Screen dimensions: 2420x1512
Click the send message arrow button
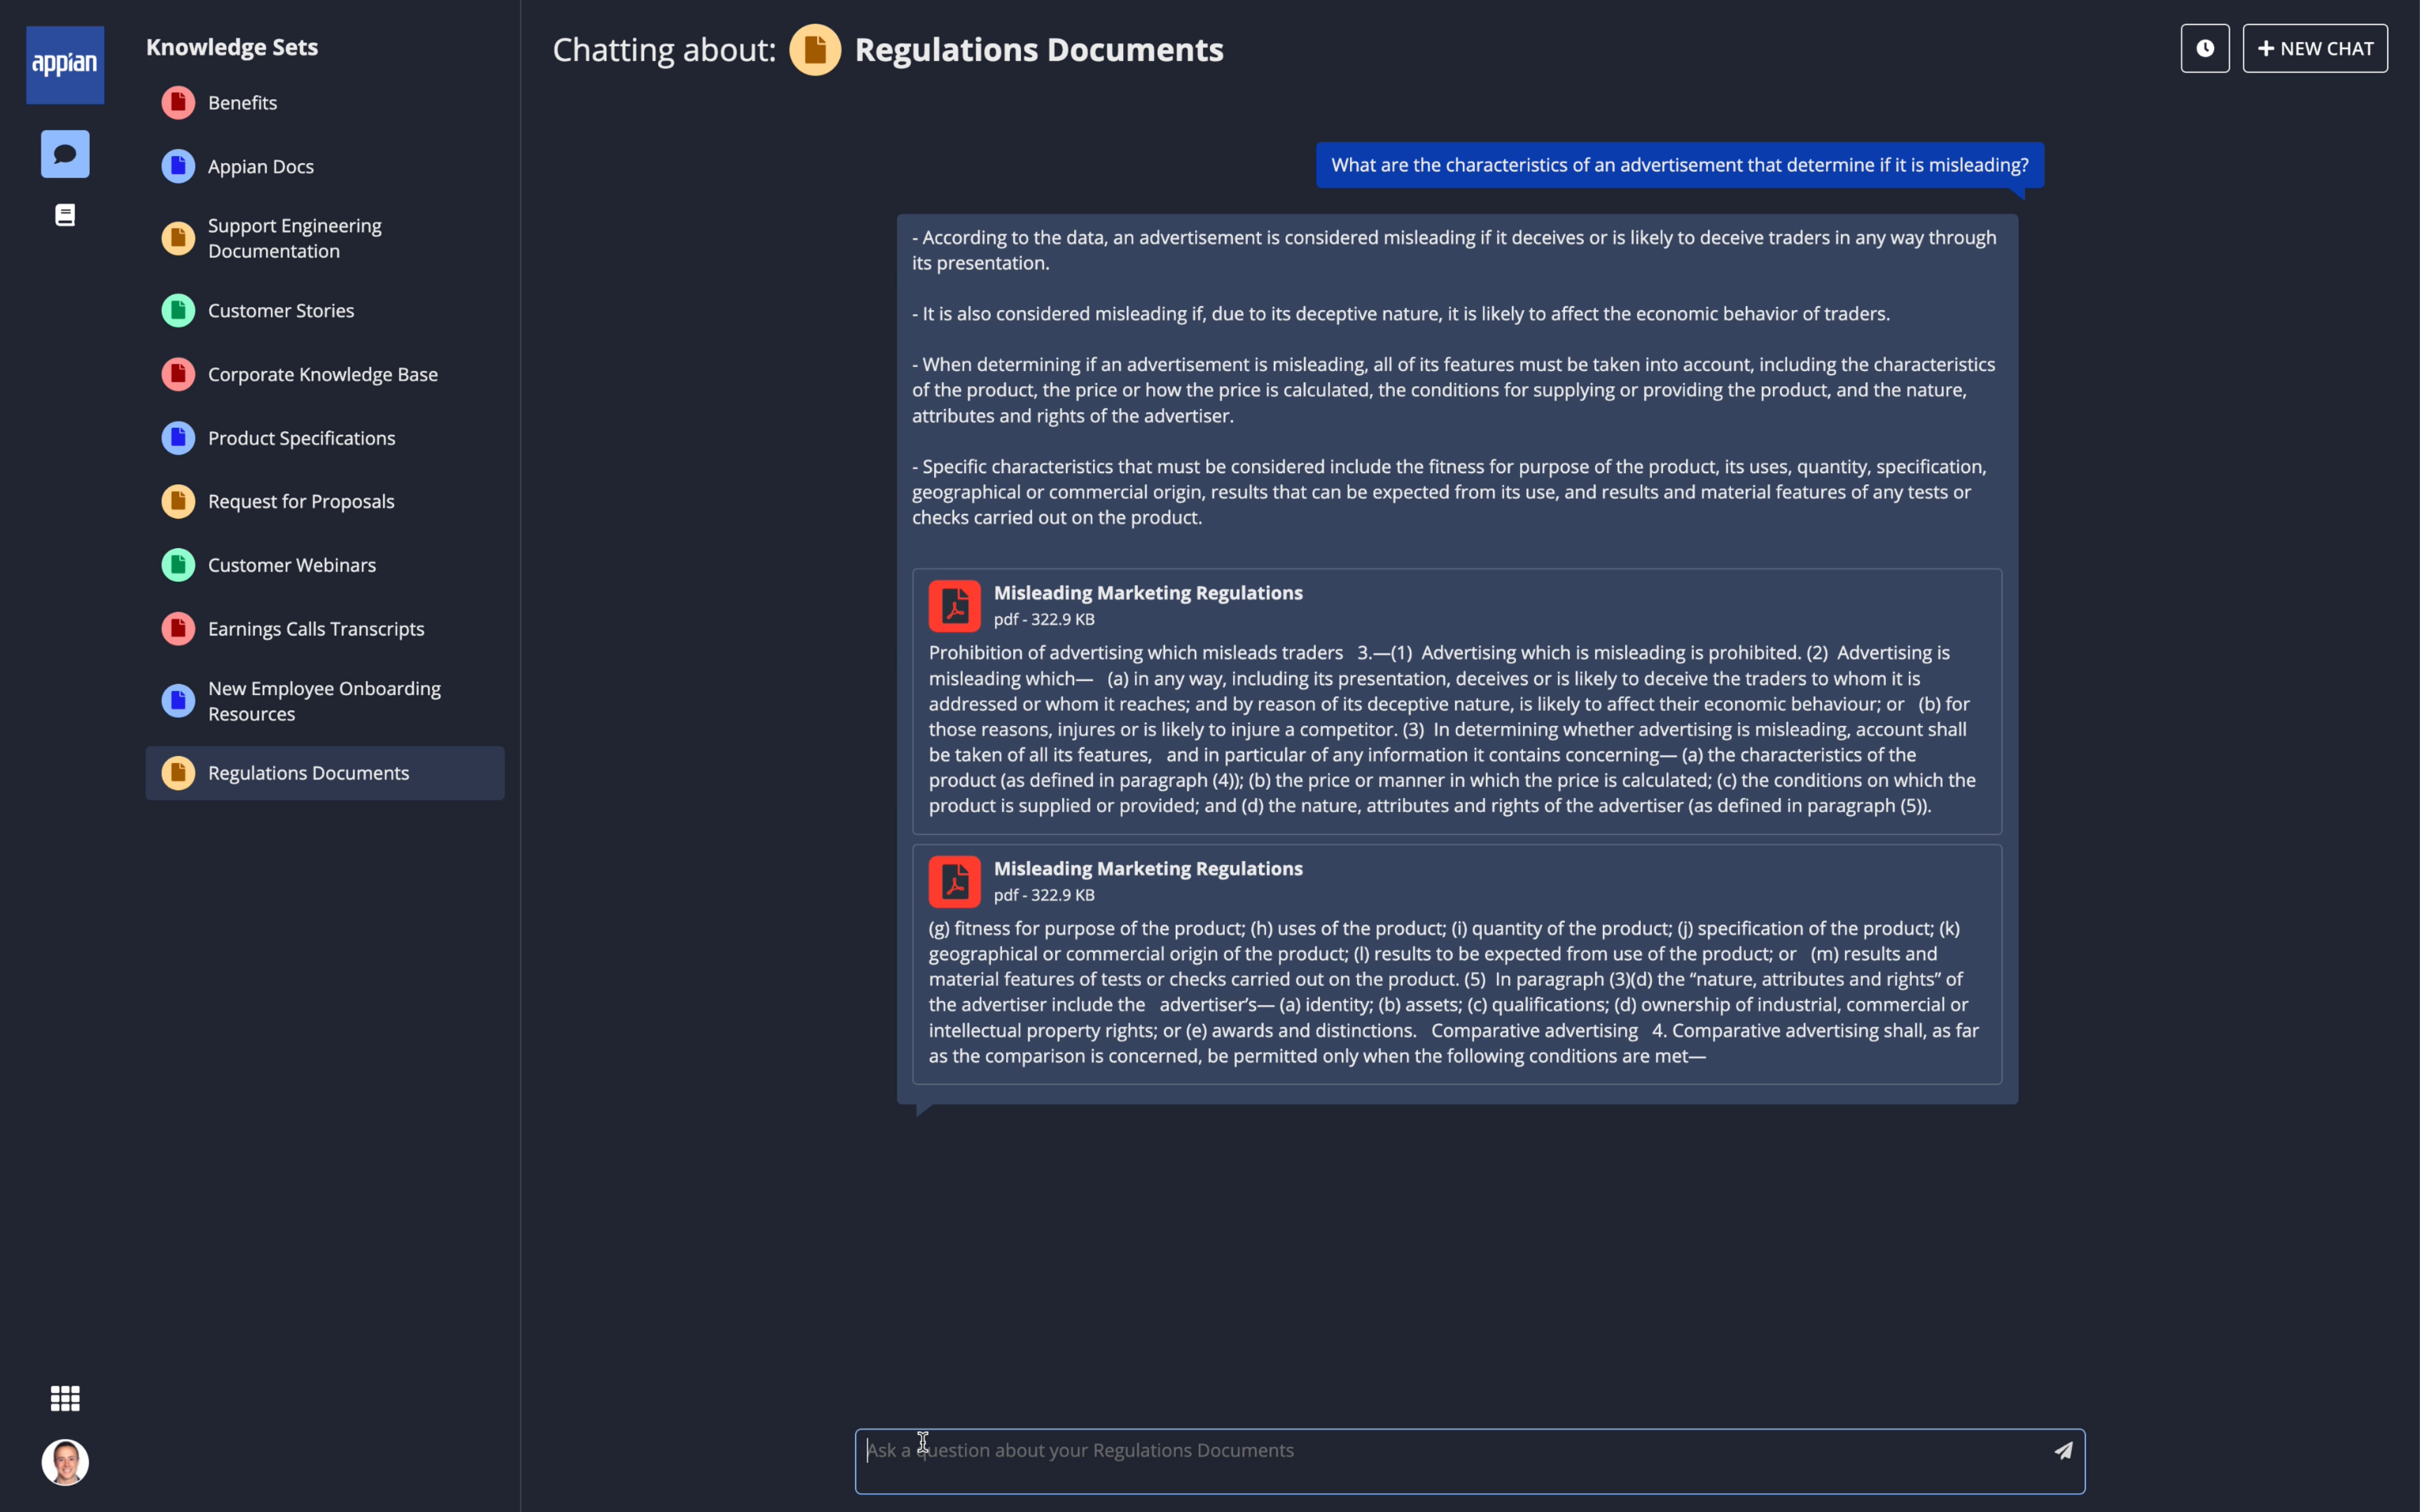pos(2061,1449)
